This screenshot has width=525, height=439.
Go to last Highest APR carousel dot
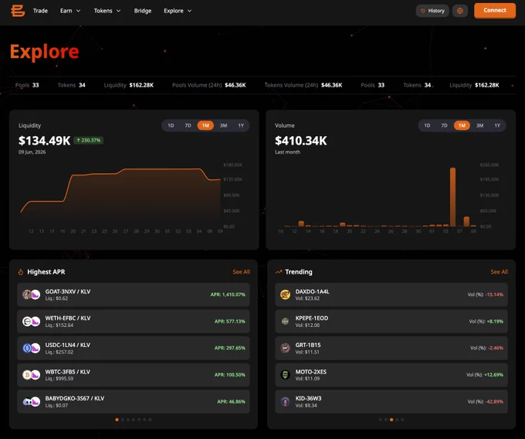pos(150,420)
